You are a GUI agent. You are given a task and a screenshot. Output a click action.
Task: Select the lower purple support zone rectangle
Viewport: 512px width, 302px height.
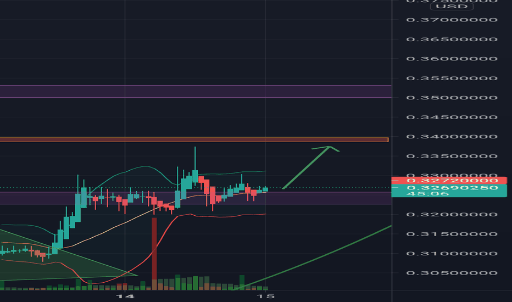pos(196,198)
